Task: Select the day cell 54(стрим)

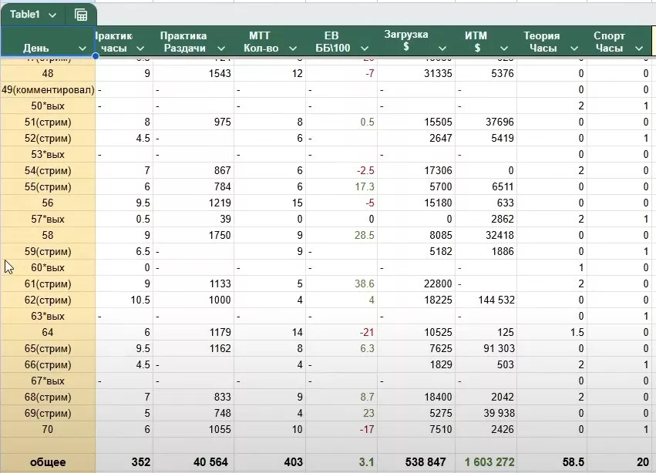Action: [48, 170]
